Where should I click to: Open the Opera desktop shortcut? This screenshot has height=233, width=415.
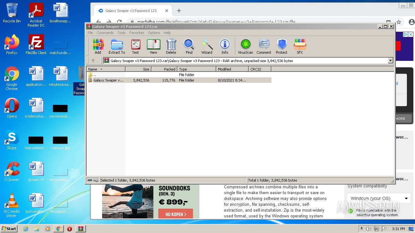12,108
